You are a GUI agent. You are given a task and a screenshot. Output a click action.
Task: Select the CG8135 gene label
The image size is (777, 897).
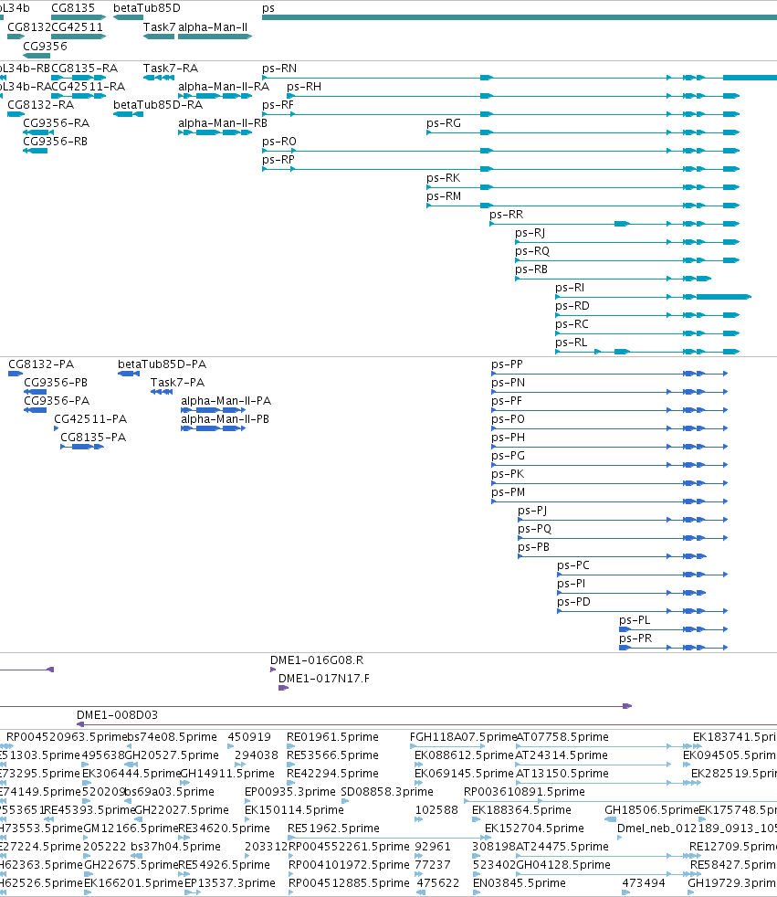(73, 8)
